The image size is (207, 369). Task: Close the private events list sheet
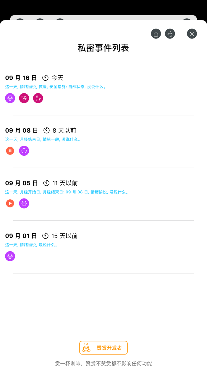(192, 34)
